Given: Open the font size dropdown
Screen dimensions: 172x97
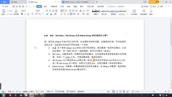Looking at the screenshot, I should pos(44,11).
